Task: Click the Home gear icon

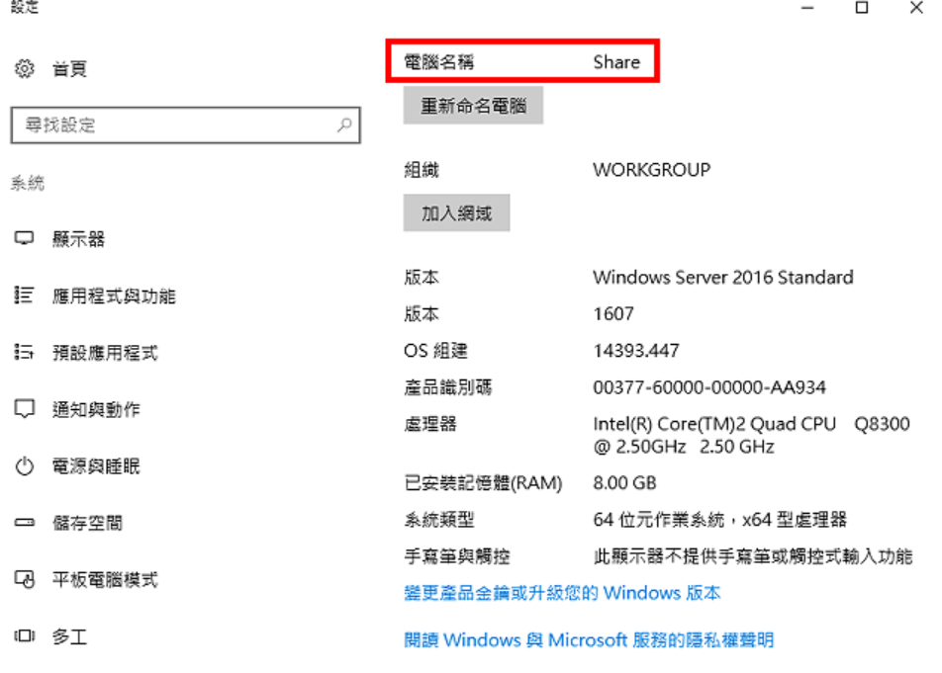Action: click(x=25, y=68)
